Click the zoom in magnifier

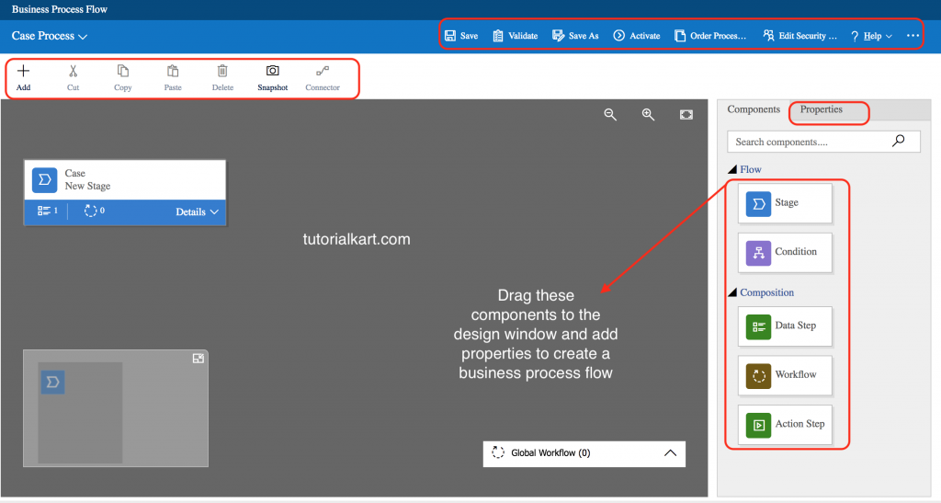[x=648, y=114]
